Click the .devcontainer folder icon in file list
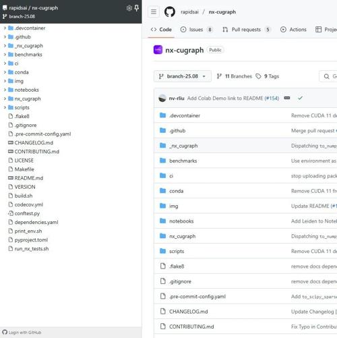Image resolution: width=337 pixels, height=338 pixels. click(162, 115)
